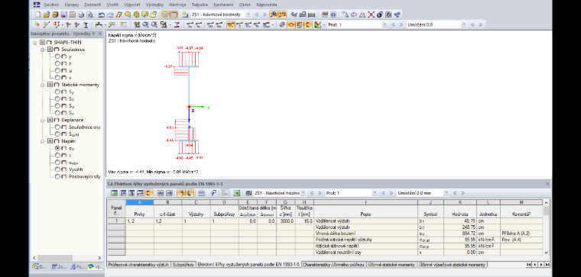Toggle the Souřadnice checkbox in the navigator
581x277 pixels.
coord(50,49)
